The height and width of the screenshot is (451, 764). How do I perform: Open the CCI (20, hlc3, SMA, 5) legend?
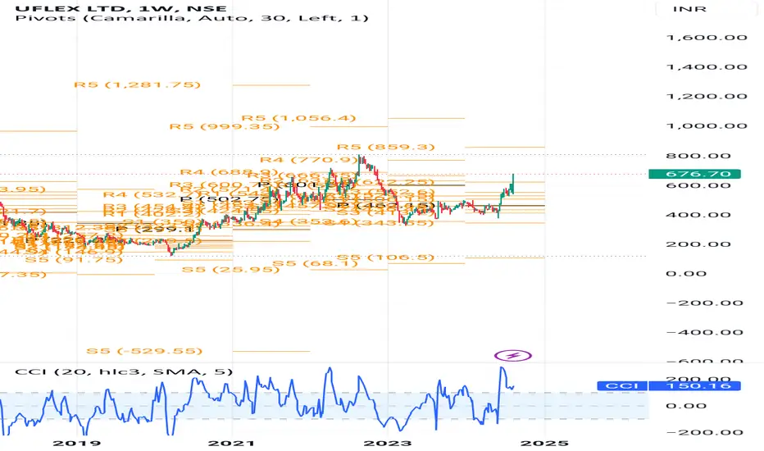click(124, 371)
